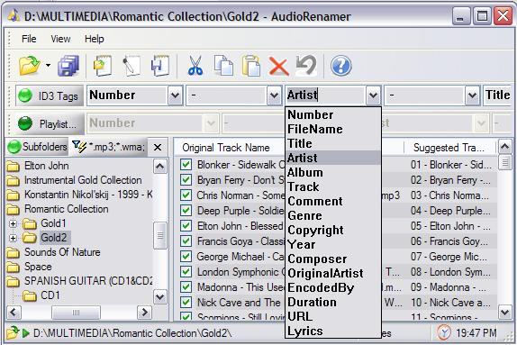
Task: Uncheck the Francis Goya track checkbox
Action: (186, 241)
